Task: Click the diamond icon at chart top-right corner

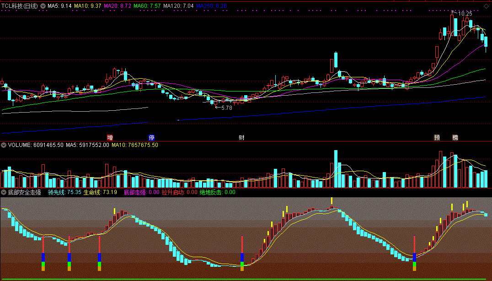Action: pos(487,6)
